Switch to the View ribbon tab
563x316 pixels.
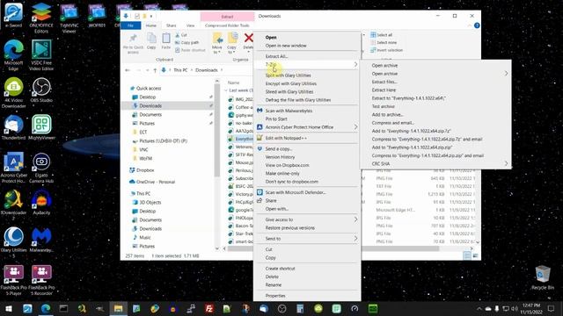click(190, 25)
